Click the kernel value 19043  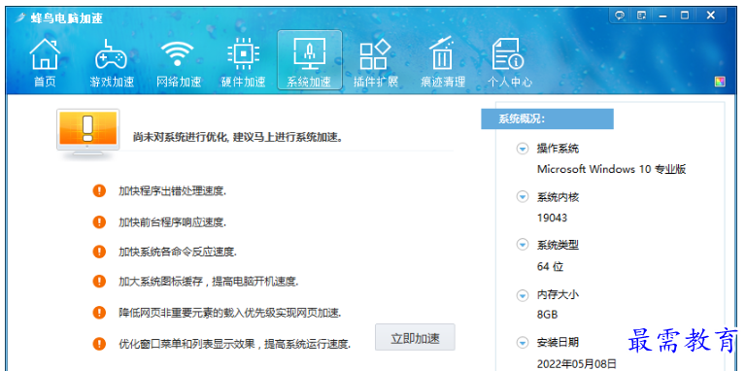(552, 218)
